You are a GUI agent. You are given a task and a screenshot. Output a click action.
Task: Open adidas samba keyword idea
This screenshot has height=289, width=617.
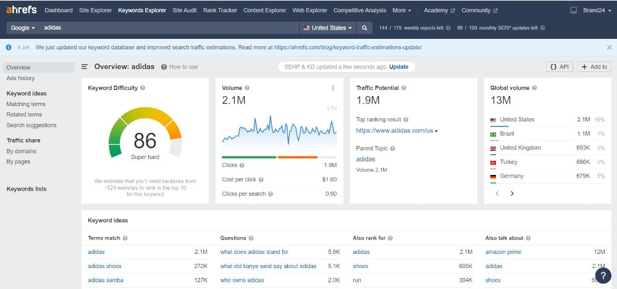106,280
